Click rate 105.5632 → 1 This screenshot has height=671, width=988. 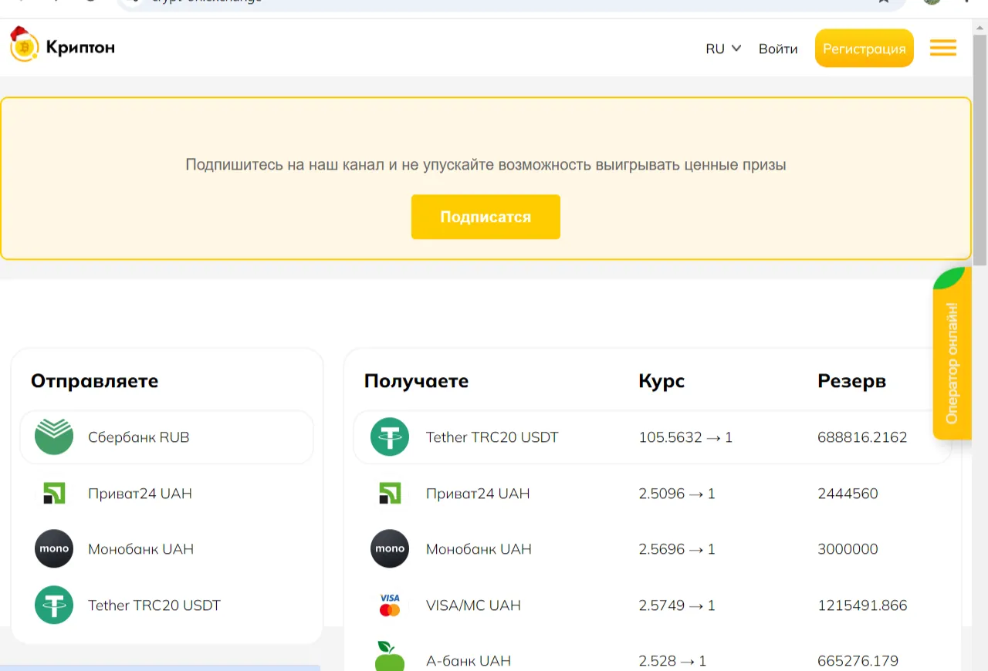tap(685, 437)
